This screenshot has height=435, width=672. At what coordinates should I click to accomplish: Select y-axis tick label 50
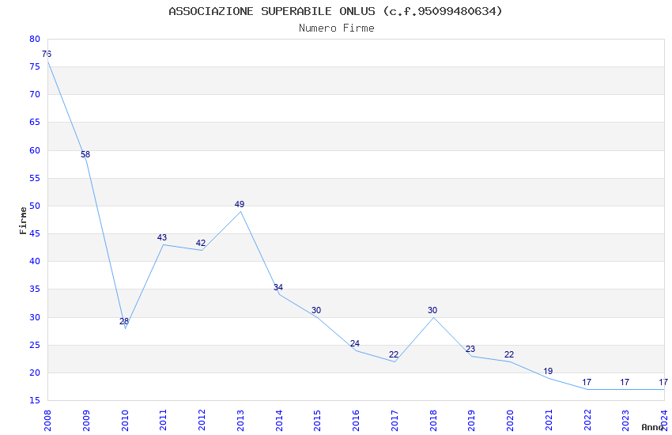tap(35, 206)
